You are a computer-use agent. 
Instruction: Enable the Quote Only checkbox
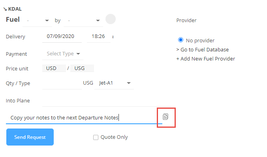pos(96,137)
